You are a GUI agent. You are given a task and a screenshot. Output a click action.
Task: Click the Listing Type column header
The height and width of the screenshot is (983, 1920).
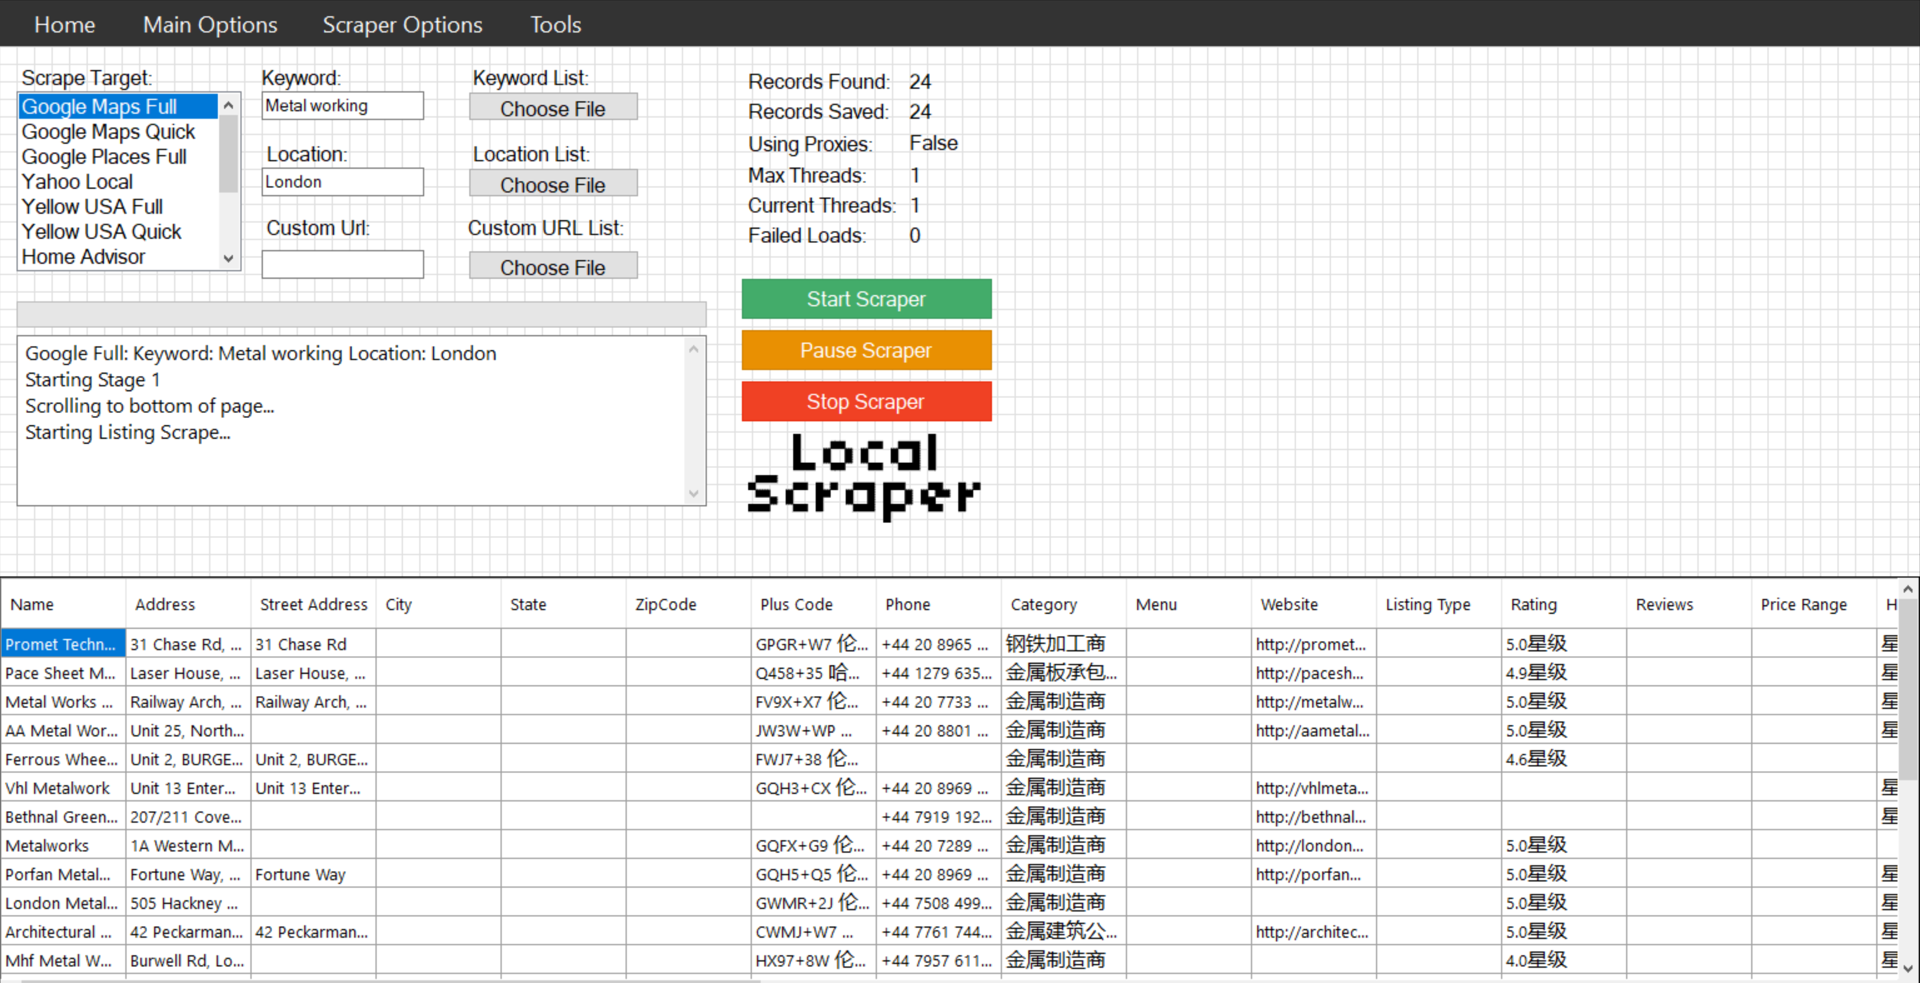(1440, 604)
